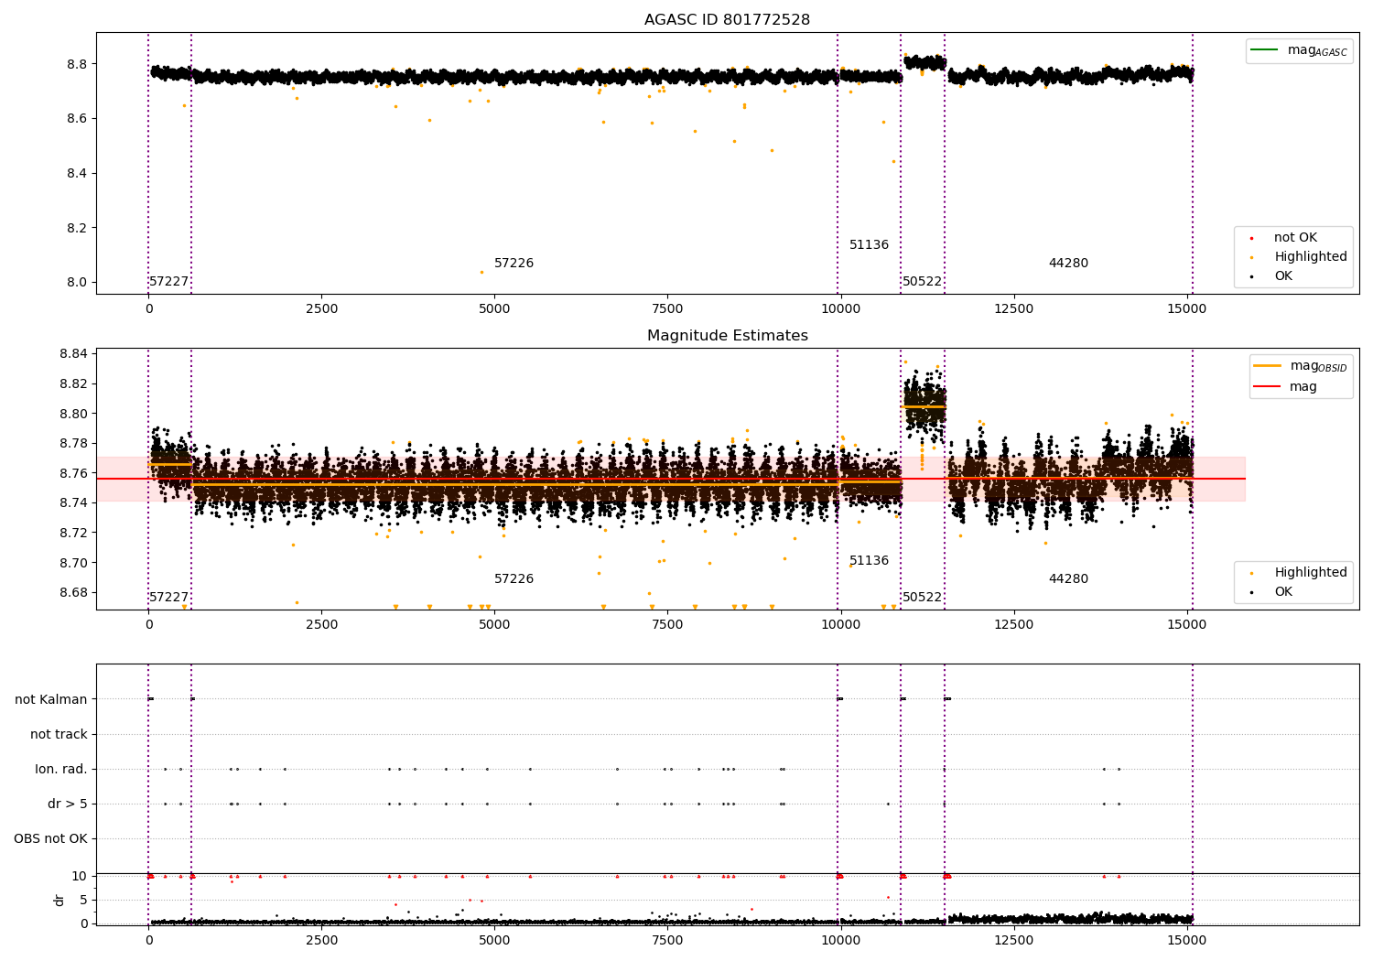Image resolution: width=1373 pixels, height=961 pixels.
Task: Click the "8.2" y-axis tick label
Action: point(77,228)
